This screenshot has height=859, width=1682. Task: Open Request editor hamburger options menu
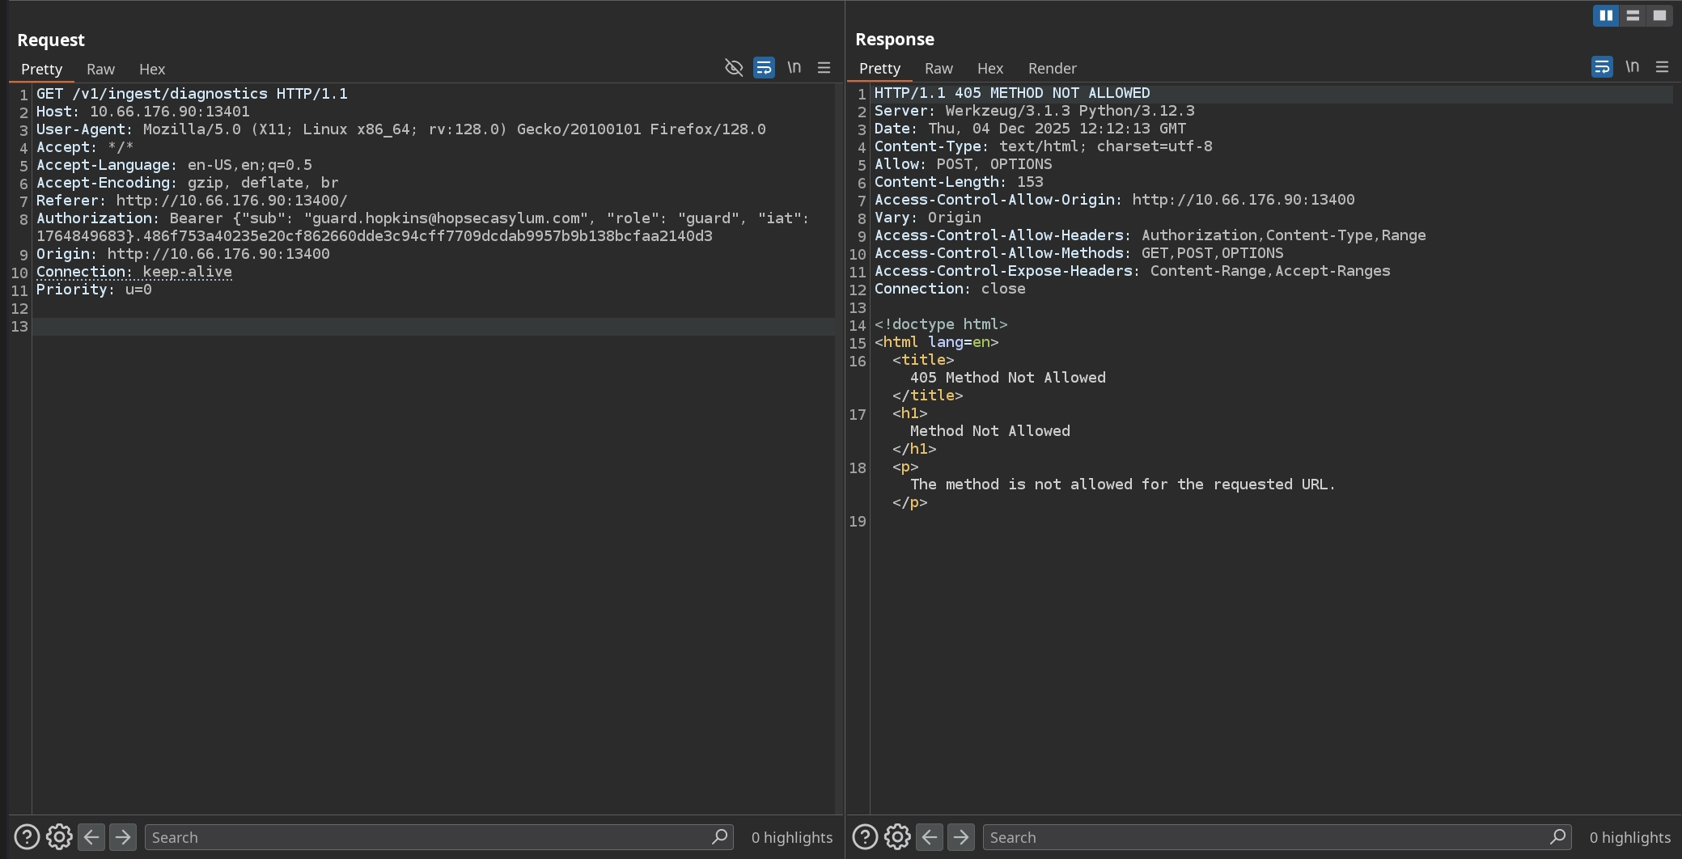point(824,68)
